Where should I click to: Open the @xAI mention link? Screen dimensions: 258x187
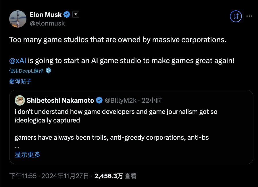coord(18,61)
